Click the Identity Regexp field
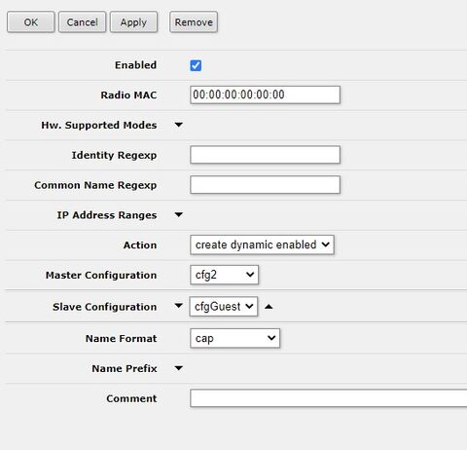467x450 pixels. (x=265, y=155)
